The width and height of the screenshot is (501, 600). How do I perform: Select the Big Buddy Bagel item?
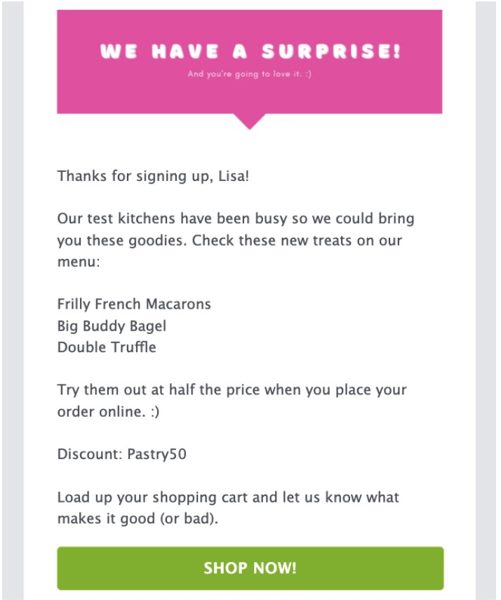[112, 326]
